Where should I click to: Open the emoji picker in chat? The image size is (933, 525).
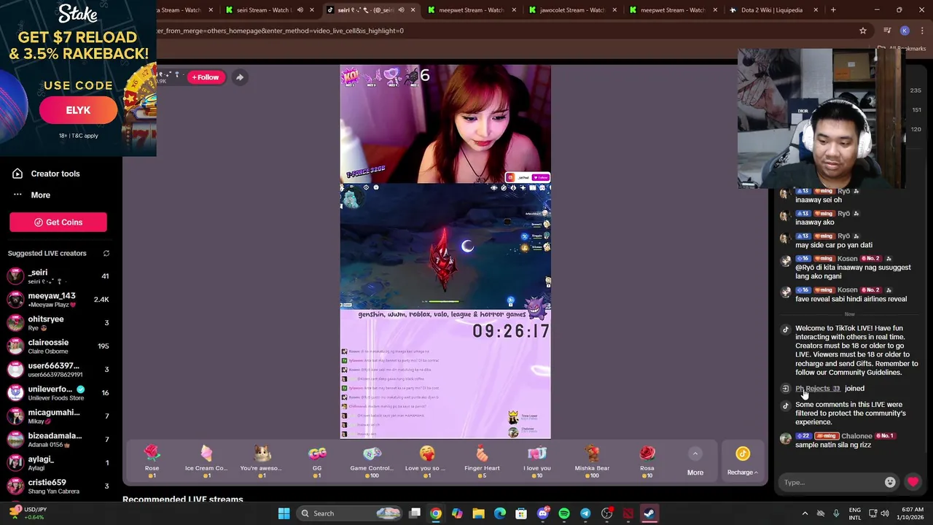point(890,482)
